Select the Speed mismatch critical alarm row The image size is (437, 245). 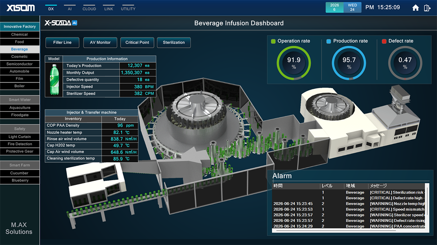coord(349,209)
